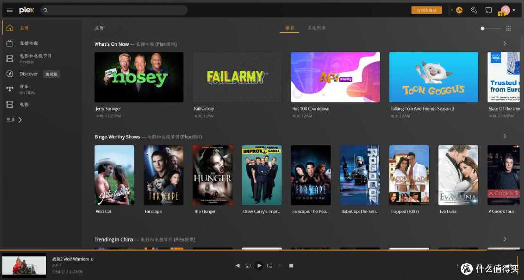Click the grid view icon

click(508, 29)
